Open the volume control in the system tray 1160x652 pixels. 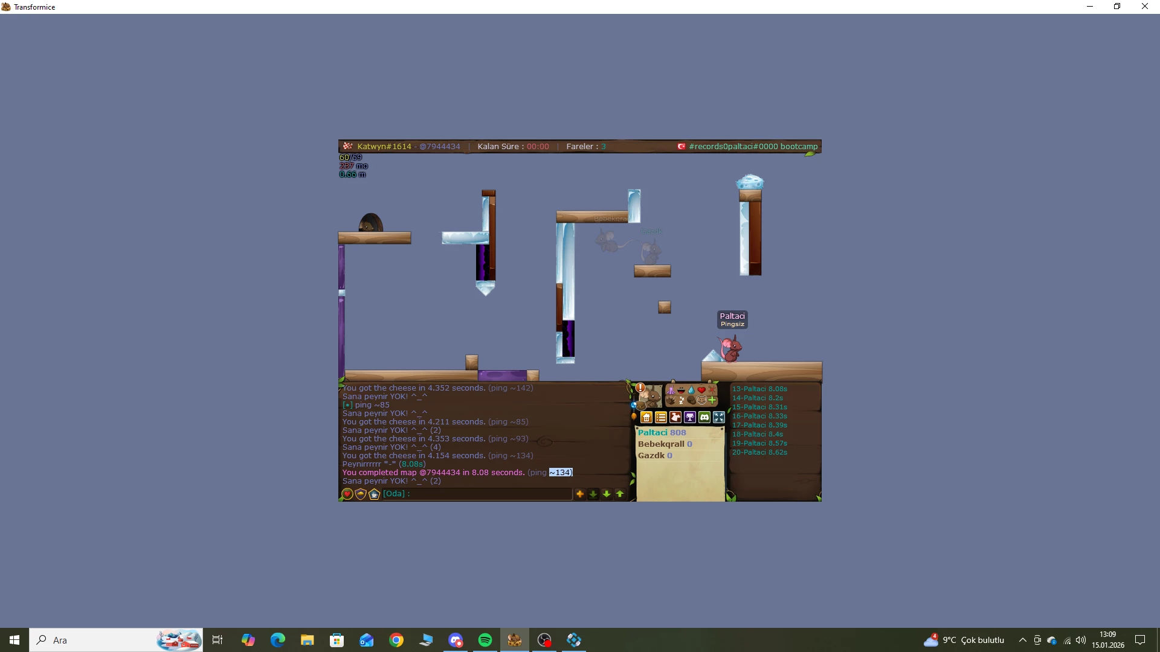coord(1081,640)
